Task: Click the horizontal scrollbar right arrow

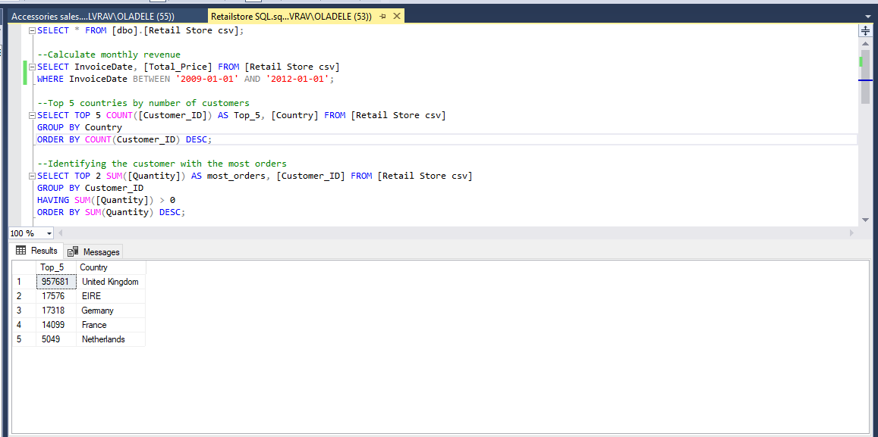Action: (851, 233)
